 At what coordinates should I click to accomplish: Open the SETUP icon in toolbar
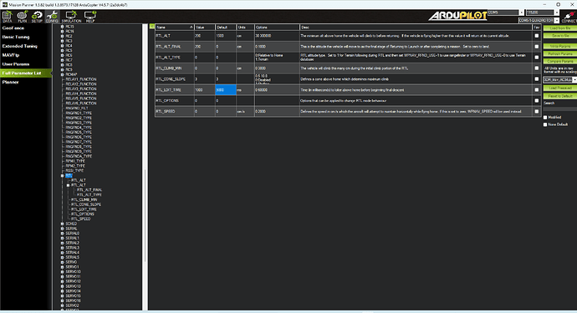click(x=37, y=17)
